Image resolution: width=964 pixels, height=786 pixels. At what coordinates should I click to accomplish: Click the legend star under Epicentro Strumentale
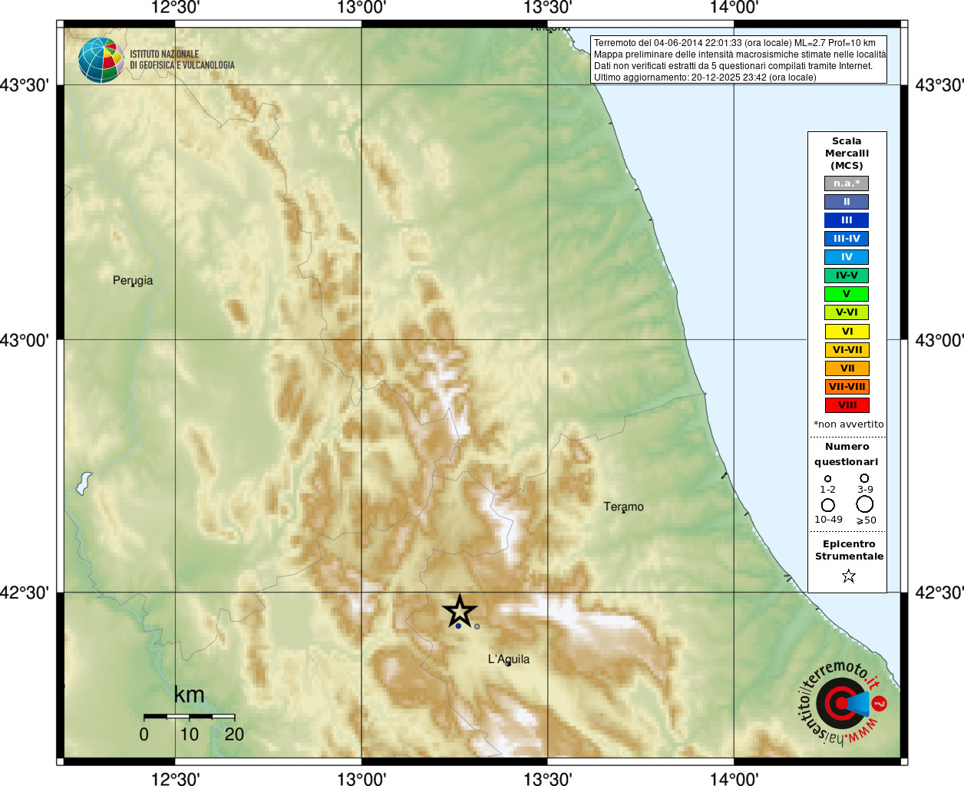click(x=848, y=576)
